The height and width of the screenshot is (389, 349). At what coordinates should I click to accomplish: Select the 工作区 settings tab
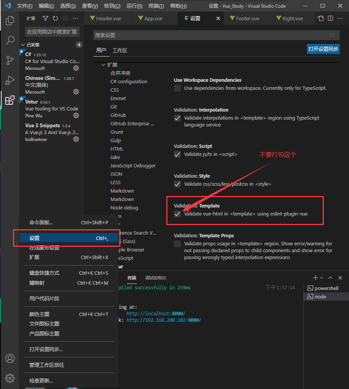[120, 50]
